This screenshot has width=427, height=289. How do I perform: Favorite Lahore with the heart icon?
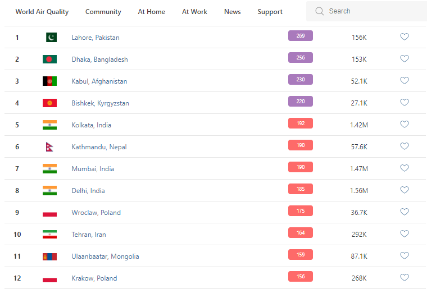[404, 37]
